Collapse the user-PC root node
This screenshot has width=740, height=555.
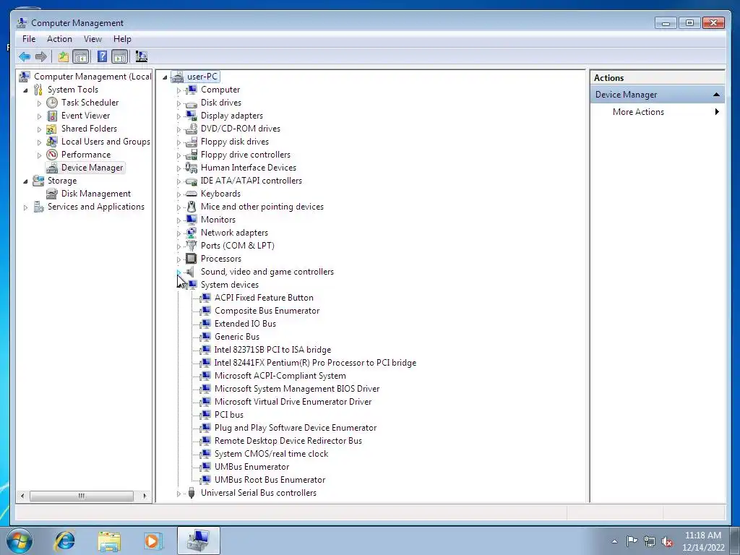(165, 77)
